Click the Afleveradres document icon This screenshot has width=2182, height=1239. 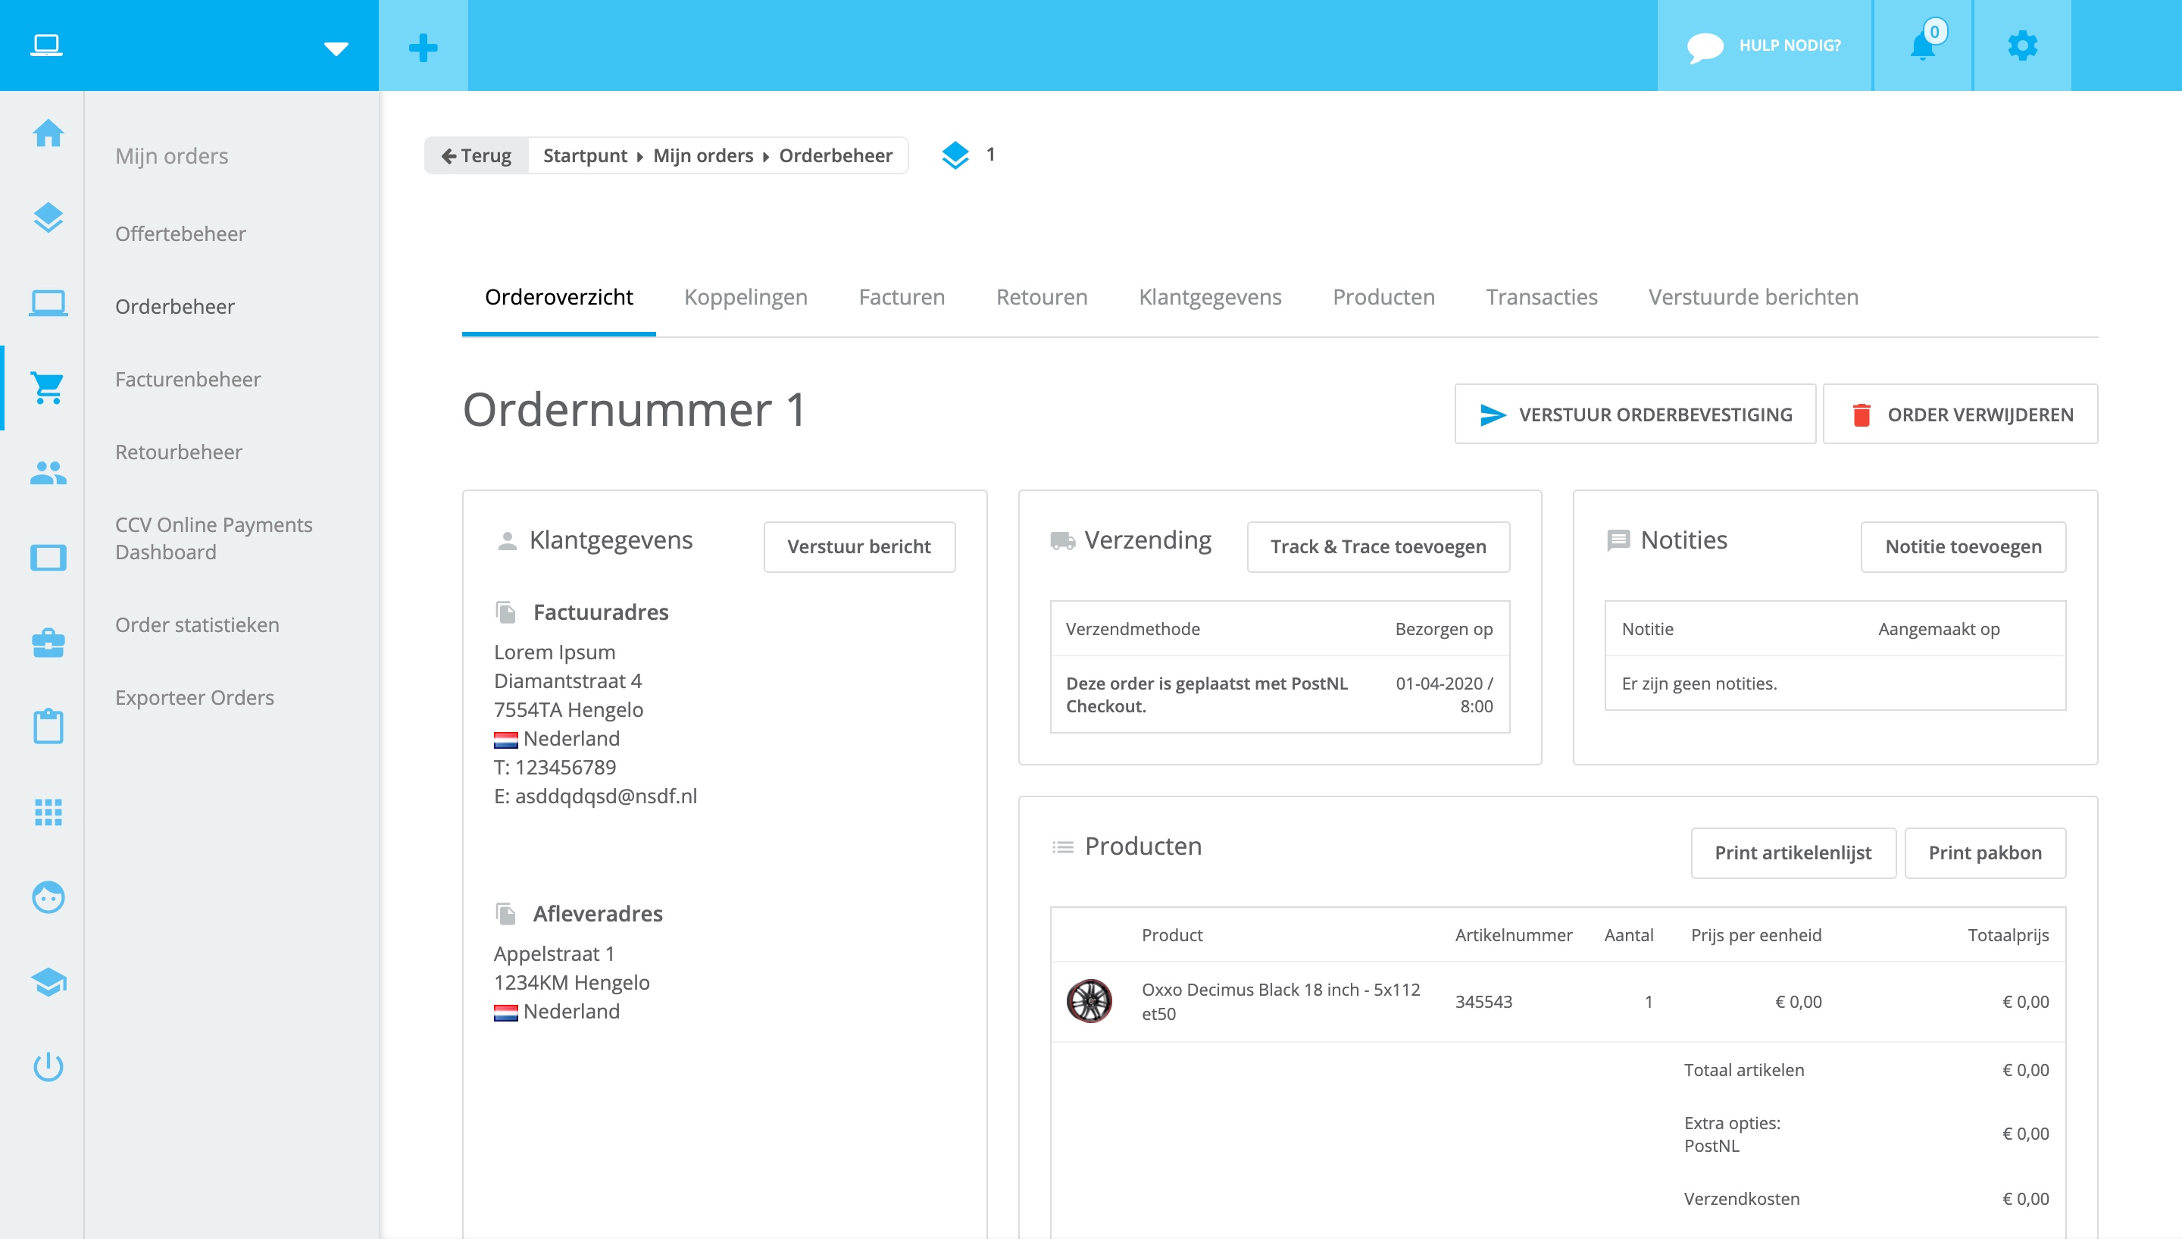tap(506, 914)
